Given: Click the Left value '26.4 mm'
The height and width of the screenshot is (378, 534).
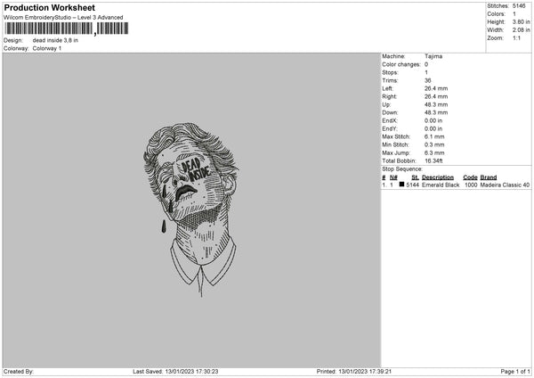Looking at the screenshot, I should (x=436, y=88).
